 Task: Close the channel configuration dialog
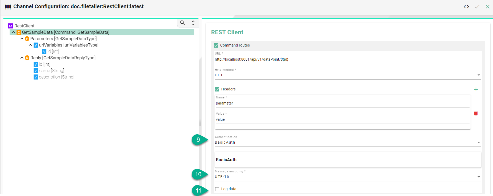[x=487, y=7]
